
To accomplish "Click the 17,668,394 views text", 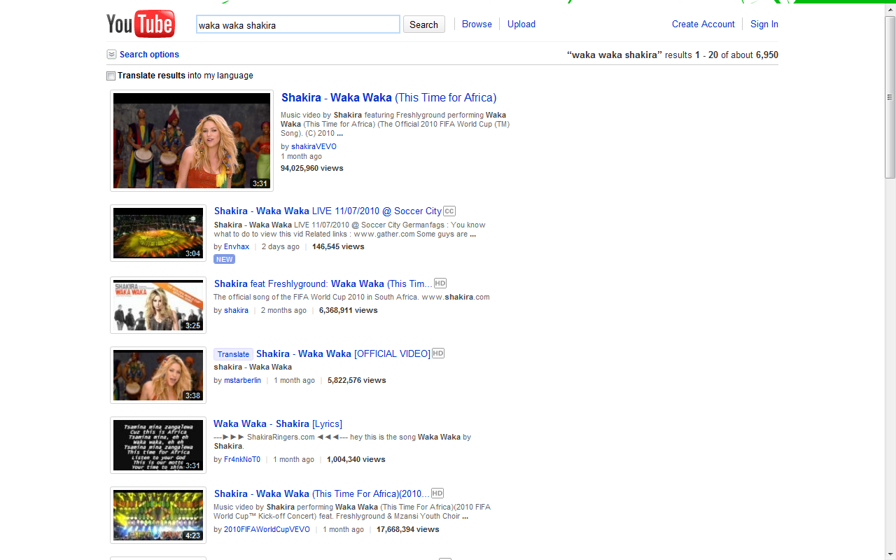I will pyautogui.click(x=408, y=530).
